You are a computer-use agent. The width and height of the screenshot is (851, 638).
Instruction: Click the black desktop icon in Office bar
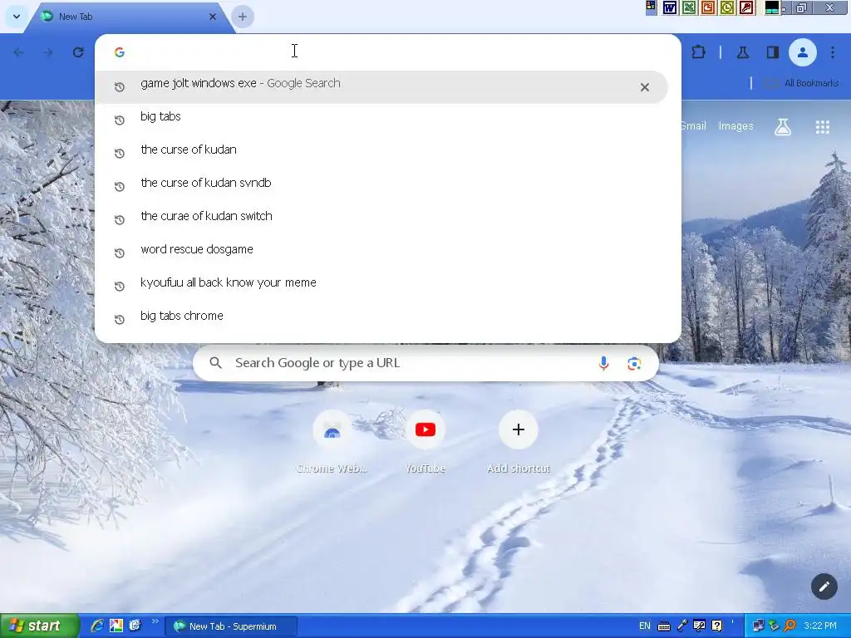772,7
